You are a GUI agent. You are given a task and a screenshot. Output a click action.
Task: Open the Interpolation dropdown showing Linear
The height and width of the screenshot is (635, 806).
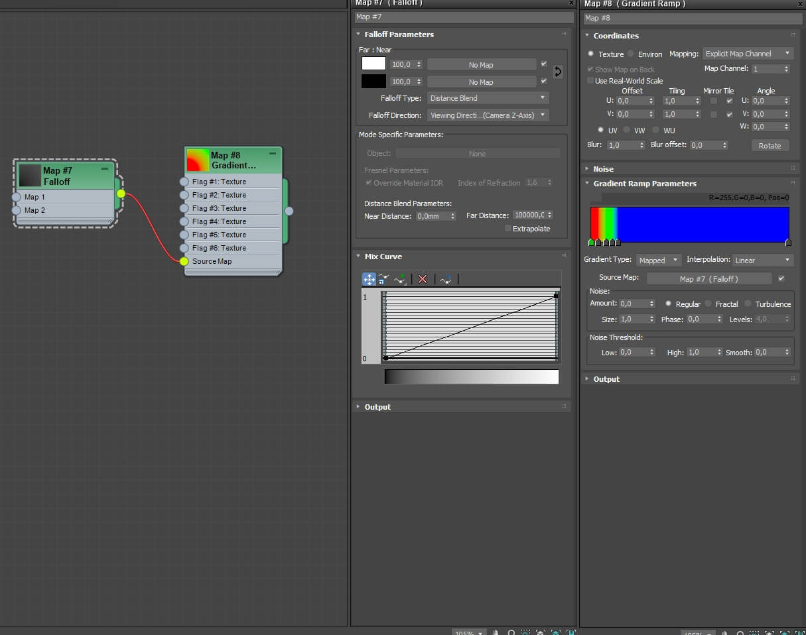[763, 260]
